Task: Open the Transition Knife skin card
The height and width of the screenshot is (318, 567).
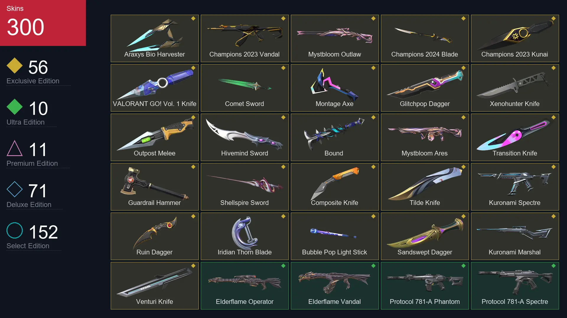Action: coord(515,137)
